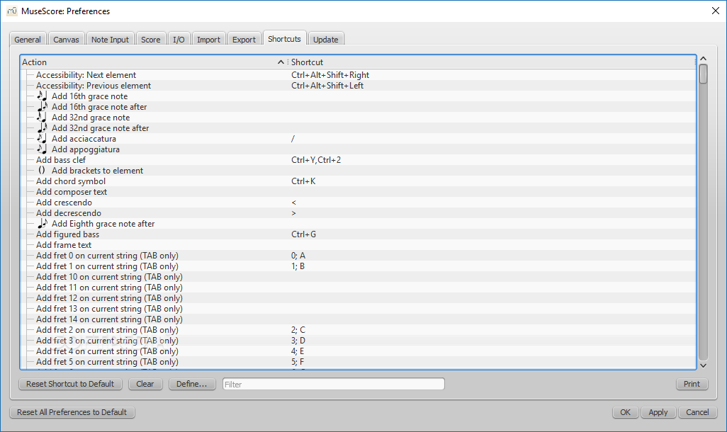Click the 32nd grace note after icon

coord(43,128)
